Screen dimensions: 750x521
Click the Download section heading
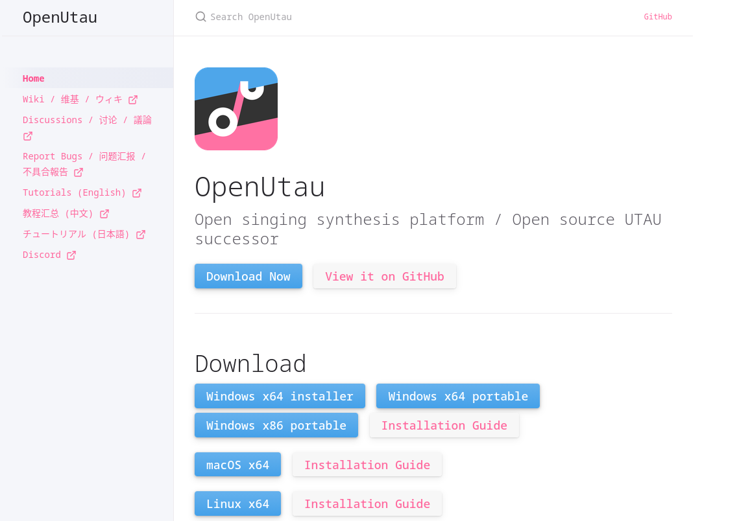click(250, 364)
